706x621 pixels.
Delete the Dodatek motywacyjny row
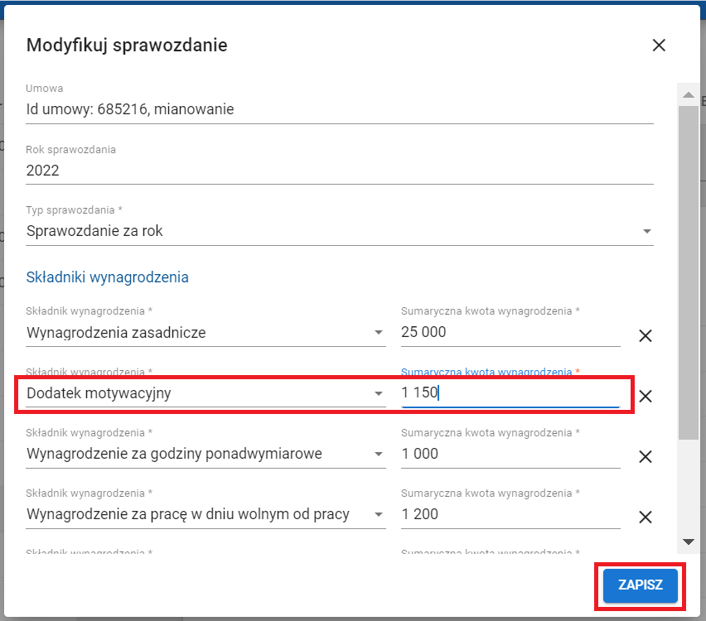[x=646, y=396]
